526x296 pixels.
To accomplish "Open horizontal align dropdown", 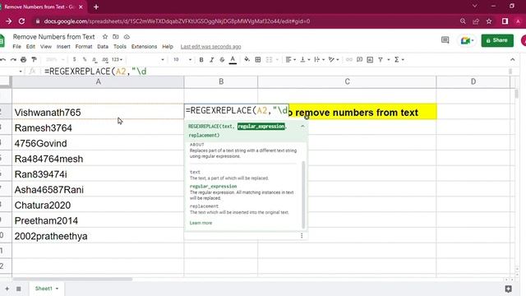I will coord(290,60).
